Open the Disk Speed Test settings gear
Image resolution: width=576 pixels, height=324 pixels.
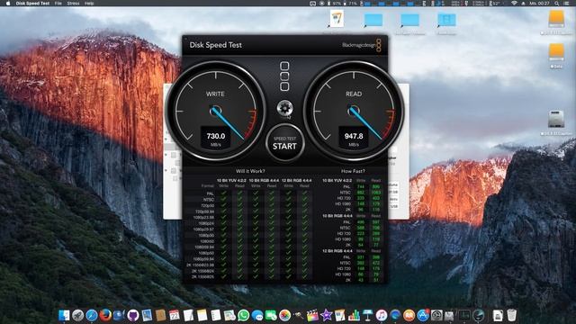point(284,108)
